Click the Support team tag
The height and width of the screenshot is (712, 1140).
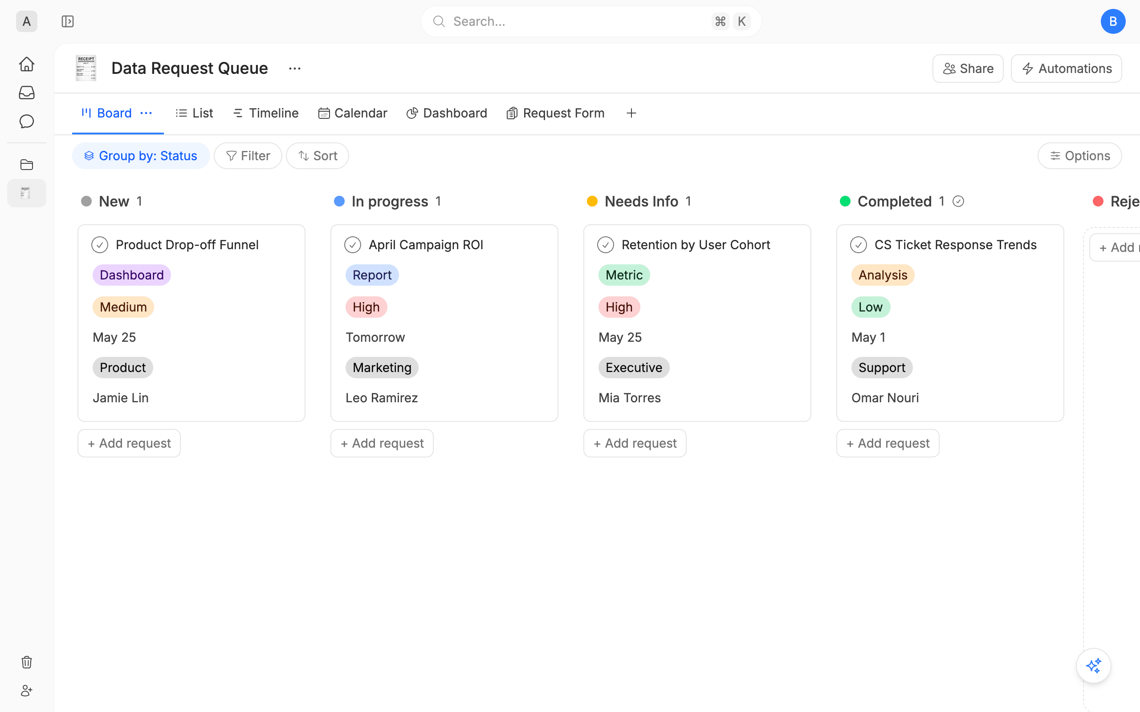[882, 367]
